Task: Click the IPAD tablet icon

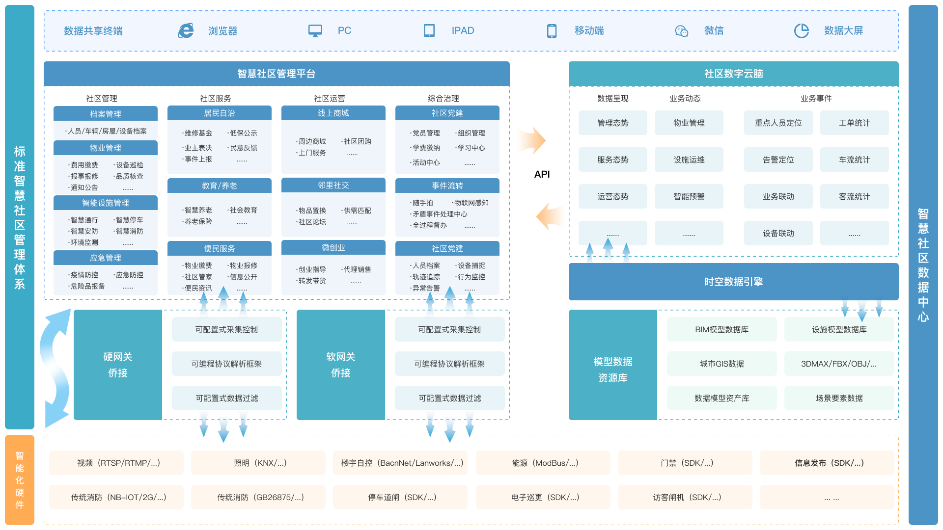Action: [x=429, y=30]
